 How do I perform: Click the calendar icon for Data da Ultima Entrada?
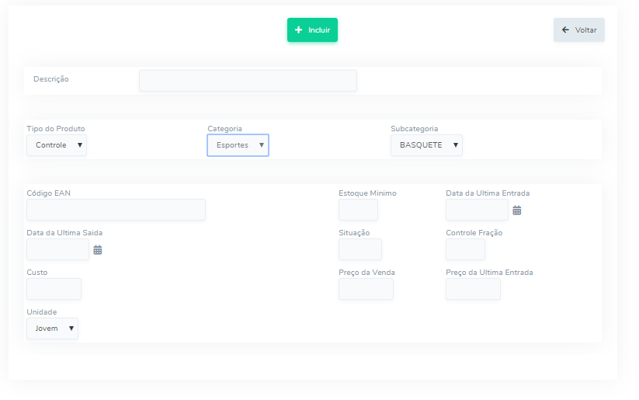pyautogui.click(x=516, y=210)
